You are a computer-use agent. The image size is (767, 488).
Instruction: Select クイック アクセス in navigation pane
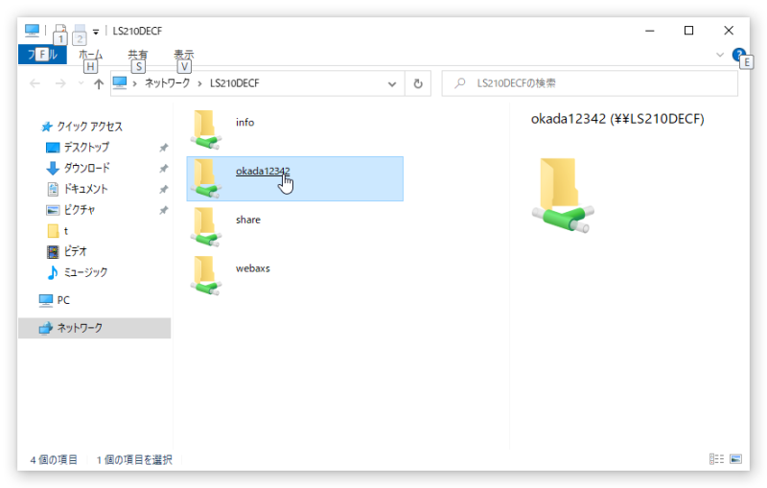[x=89, y=127]
